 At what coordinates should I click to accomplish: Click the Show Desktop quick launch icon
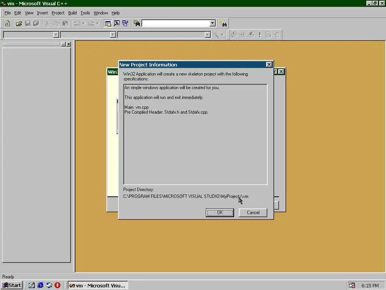[32, 285]
